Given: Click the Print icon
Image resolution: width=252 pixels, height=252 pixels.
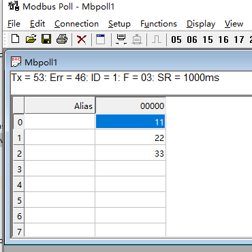Looking at the screenshot, I should [x=62, y=39].
